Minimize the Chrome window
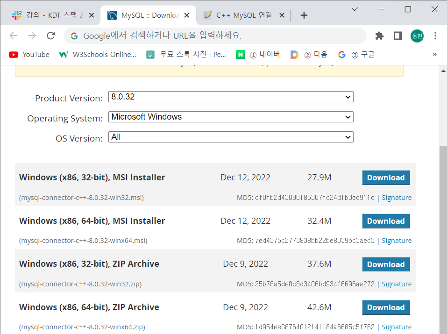 point(381,9)
